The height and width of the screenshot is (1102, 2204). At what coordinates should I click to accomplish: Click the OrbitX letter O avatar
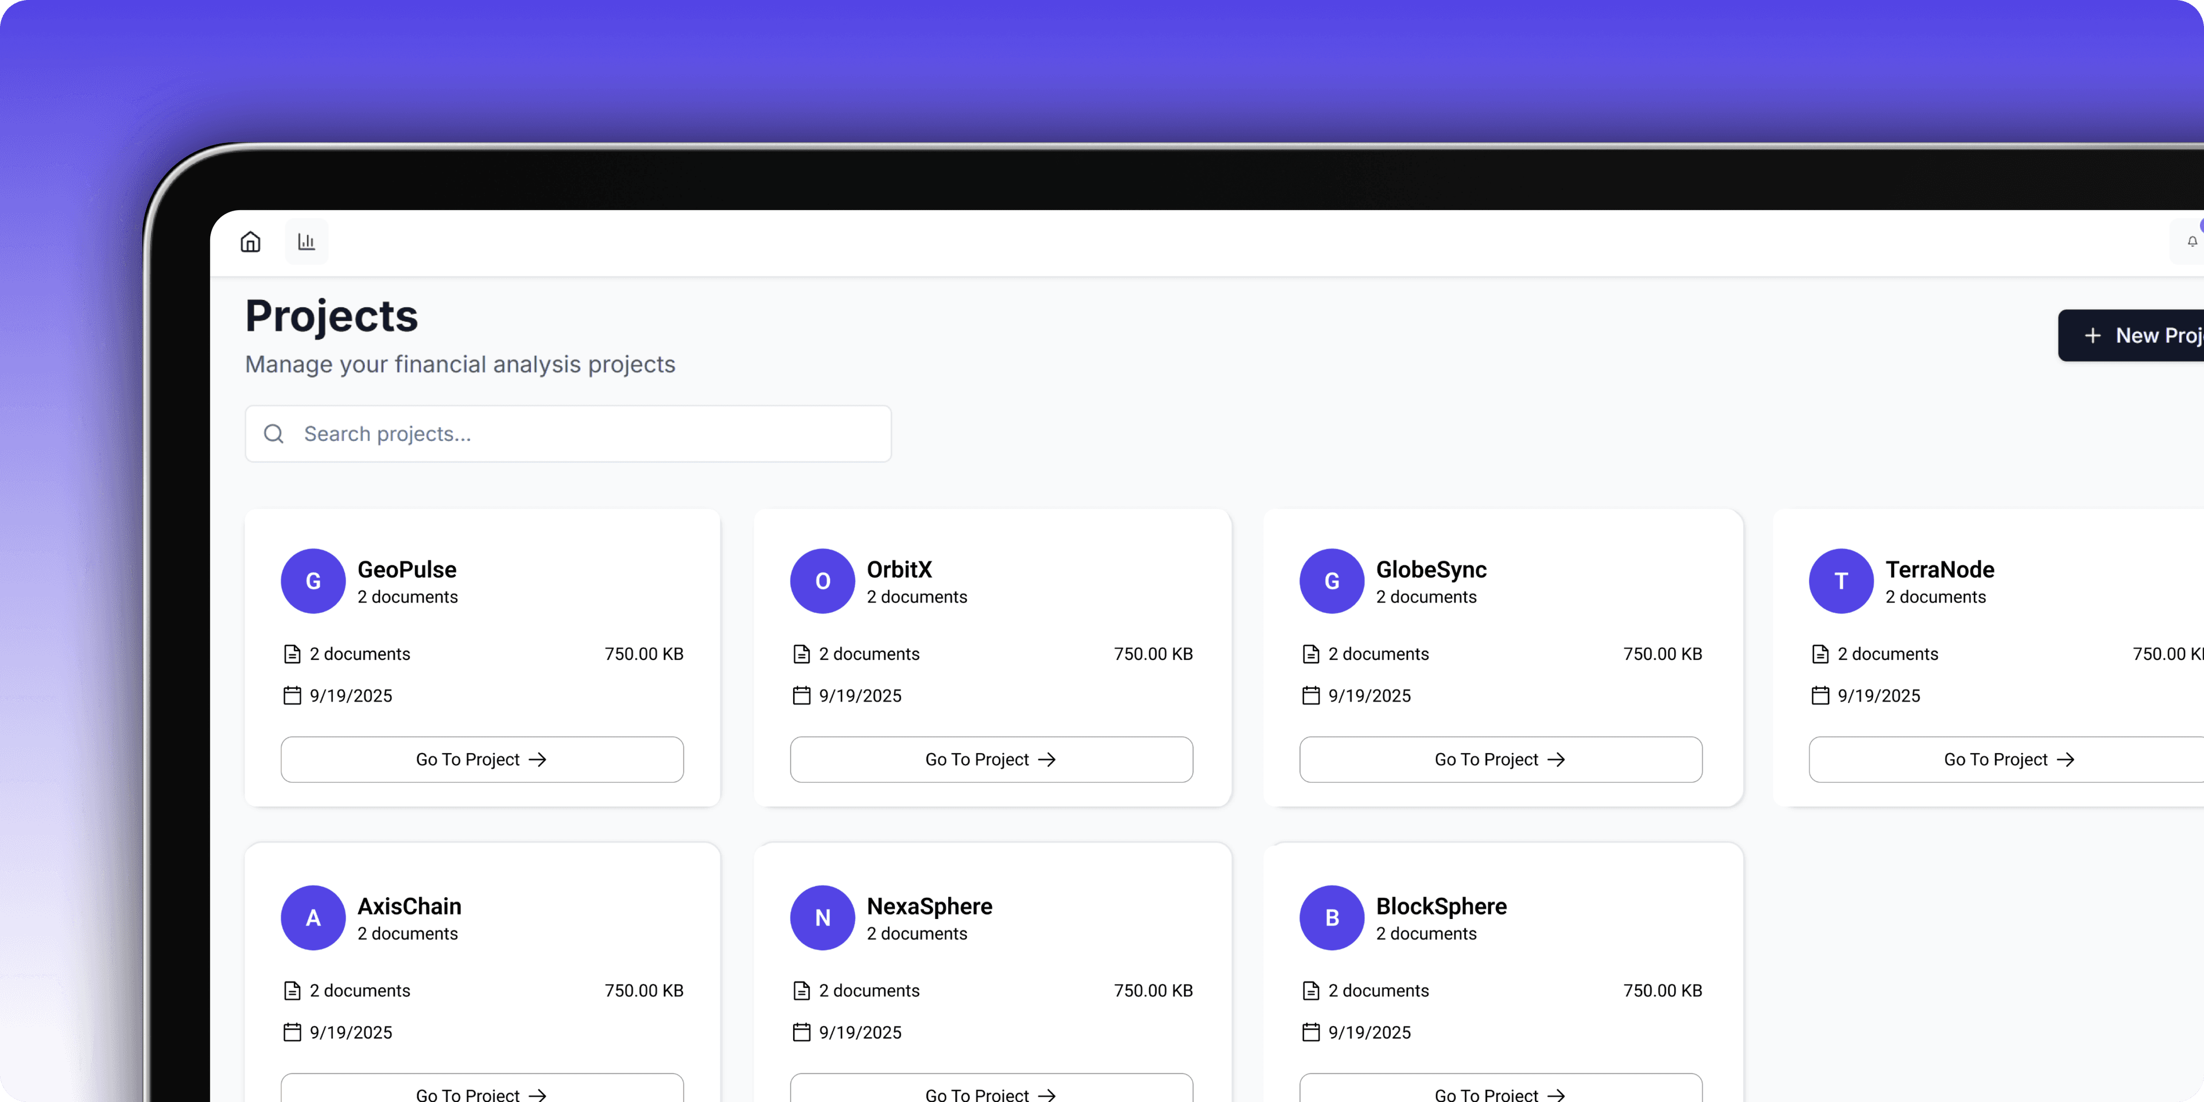tap(822, 581)
